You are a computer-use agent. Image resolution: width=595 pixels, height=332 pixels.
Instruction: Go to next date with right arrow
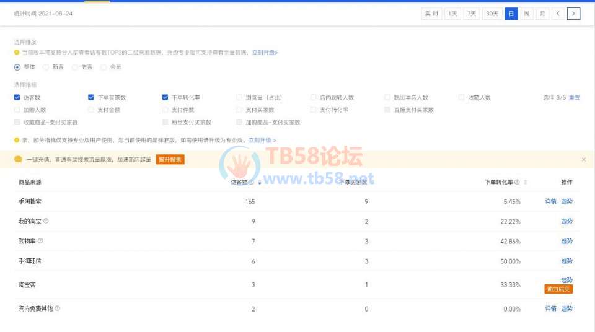[573, 14]
